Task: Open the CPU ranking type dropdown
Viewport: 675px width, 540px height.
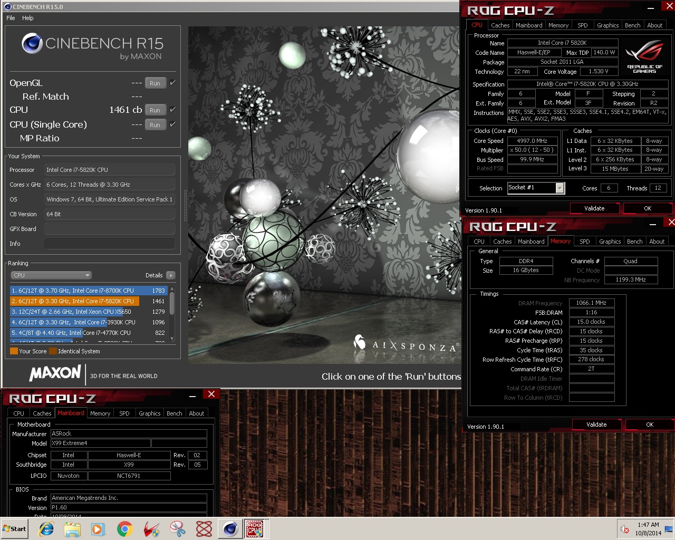Action: coord(51,275)
